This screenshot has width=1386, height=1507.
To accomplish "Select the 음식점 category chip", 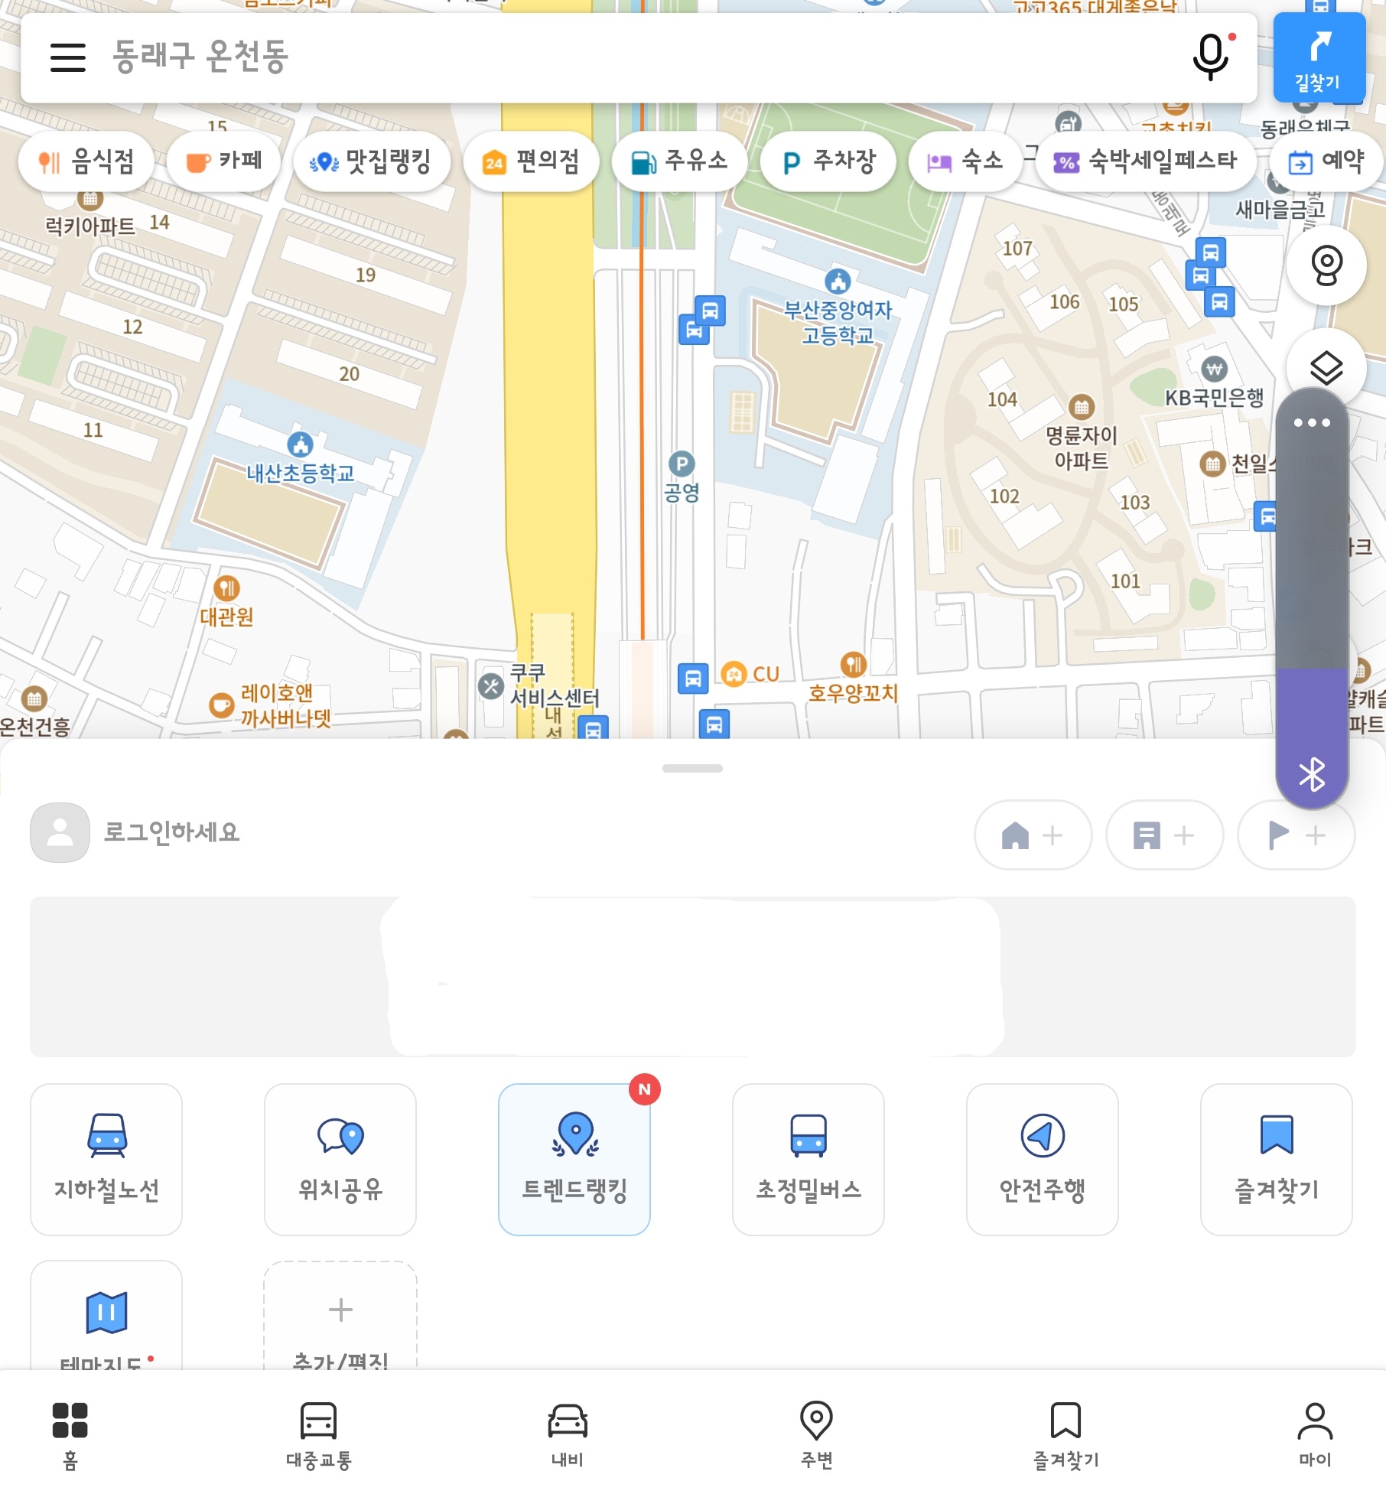I will click(x=86, y=161).
